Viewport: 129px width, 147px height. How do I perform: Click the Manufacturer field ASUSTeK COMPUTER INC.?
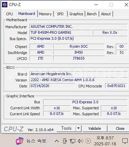(78, 26)
